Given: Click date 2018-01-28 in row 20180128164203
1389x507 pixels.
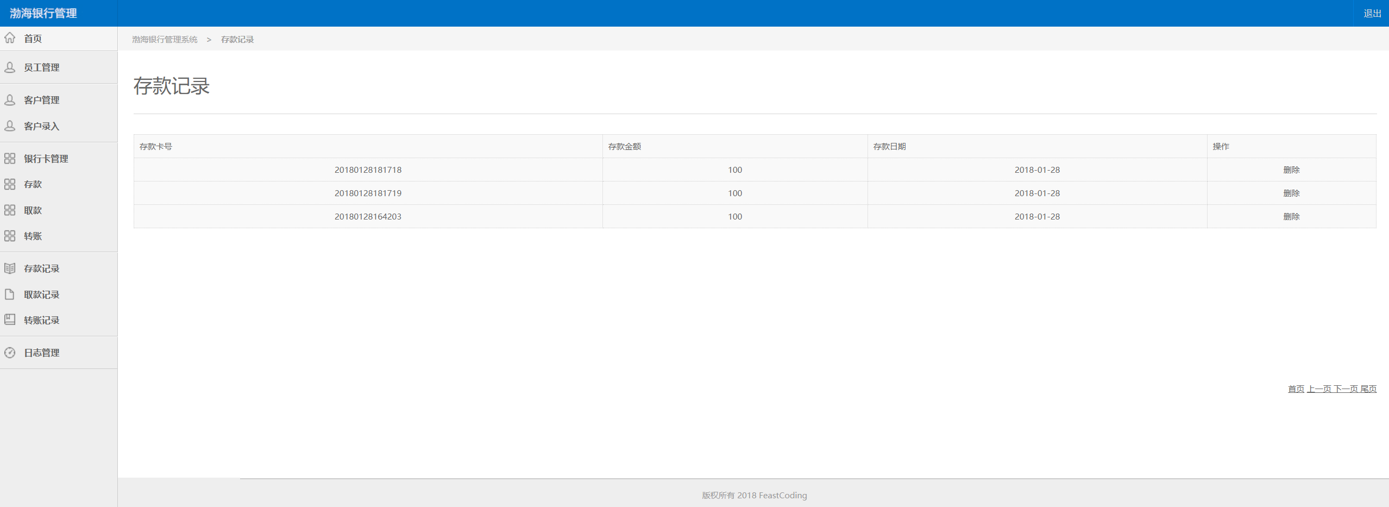Looking at the screenshot, I should (1037, 217).
